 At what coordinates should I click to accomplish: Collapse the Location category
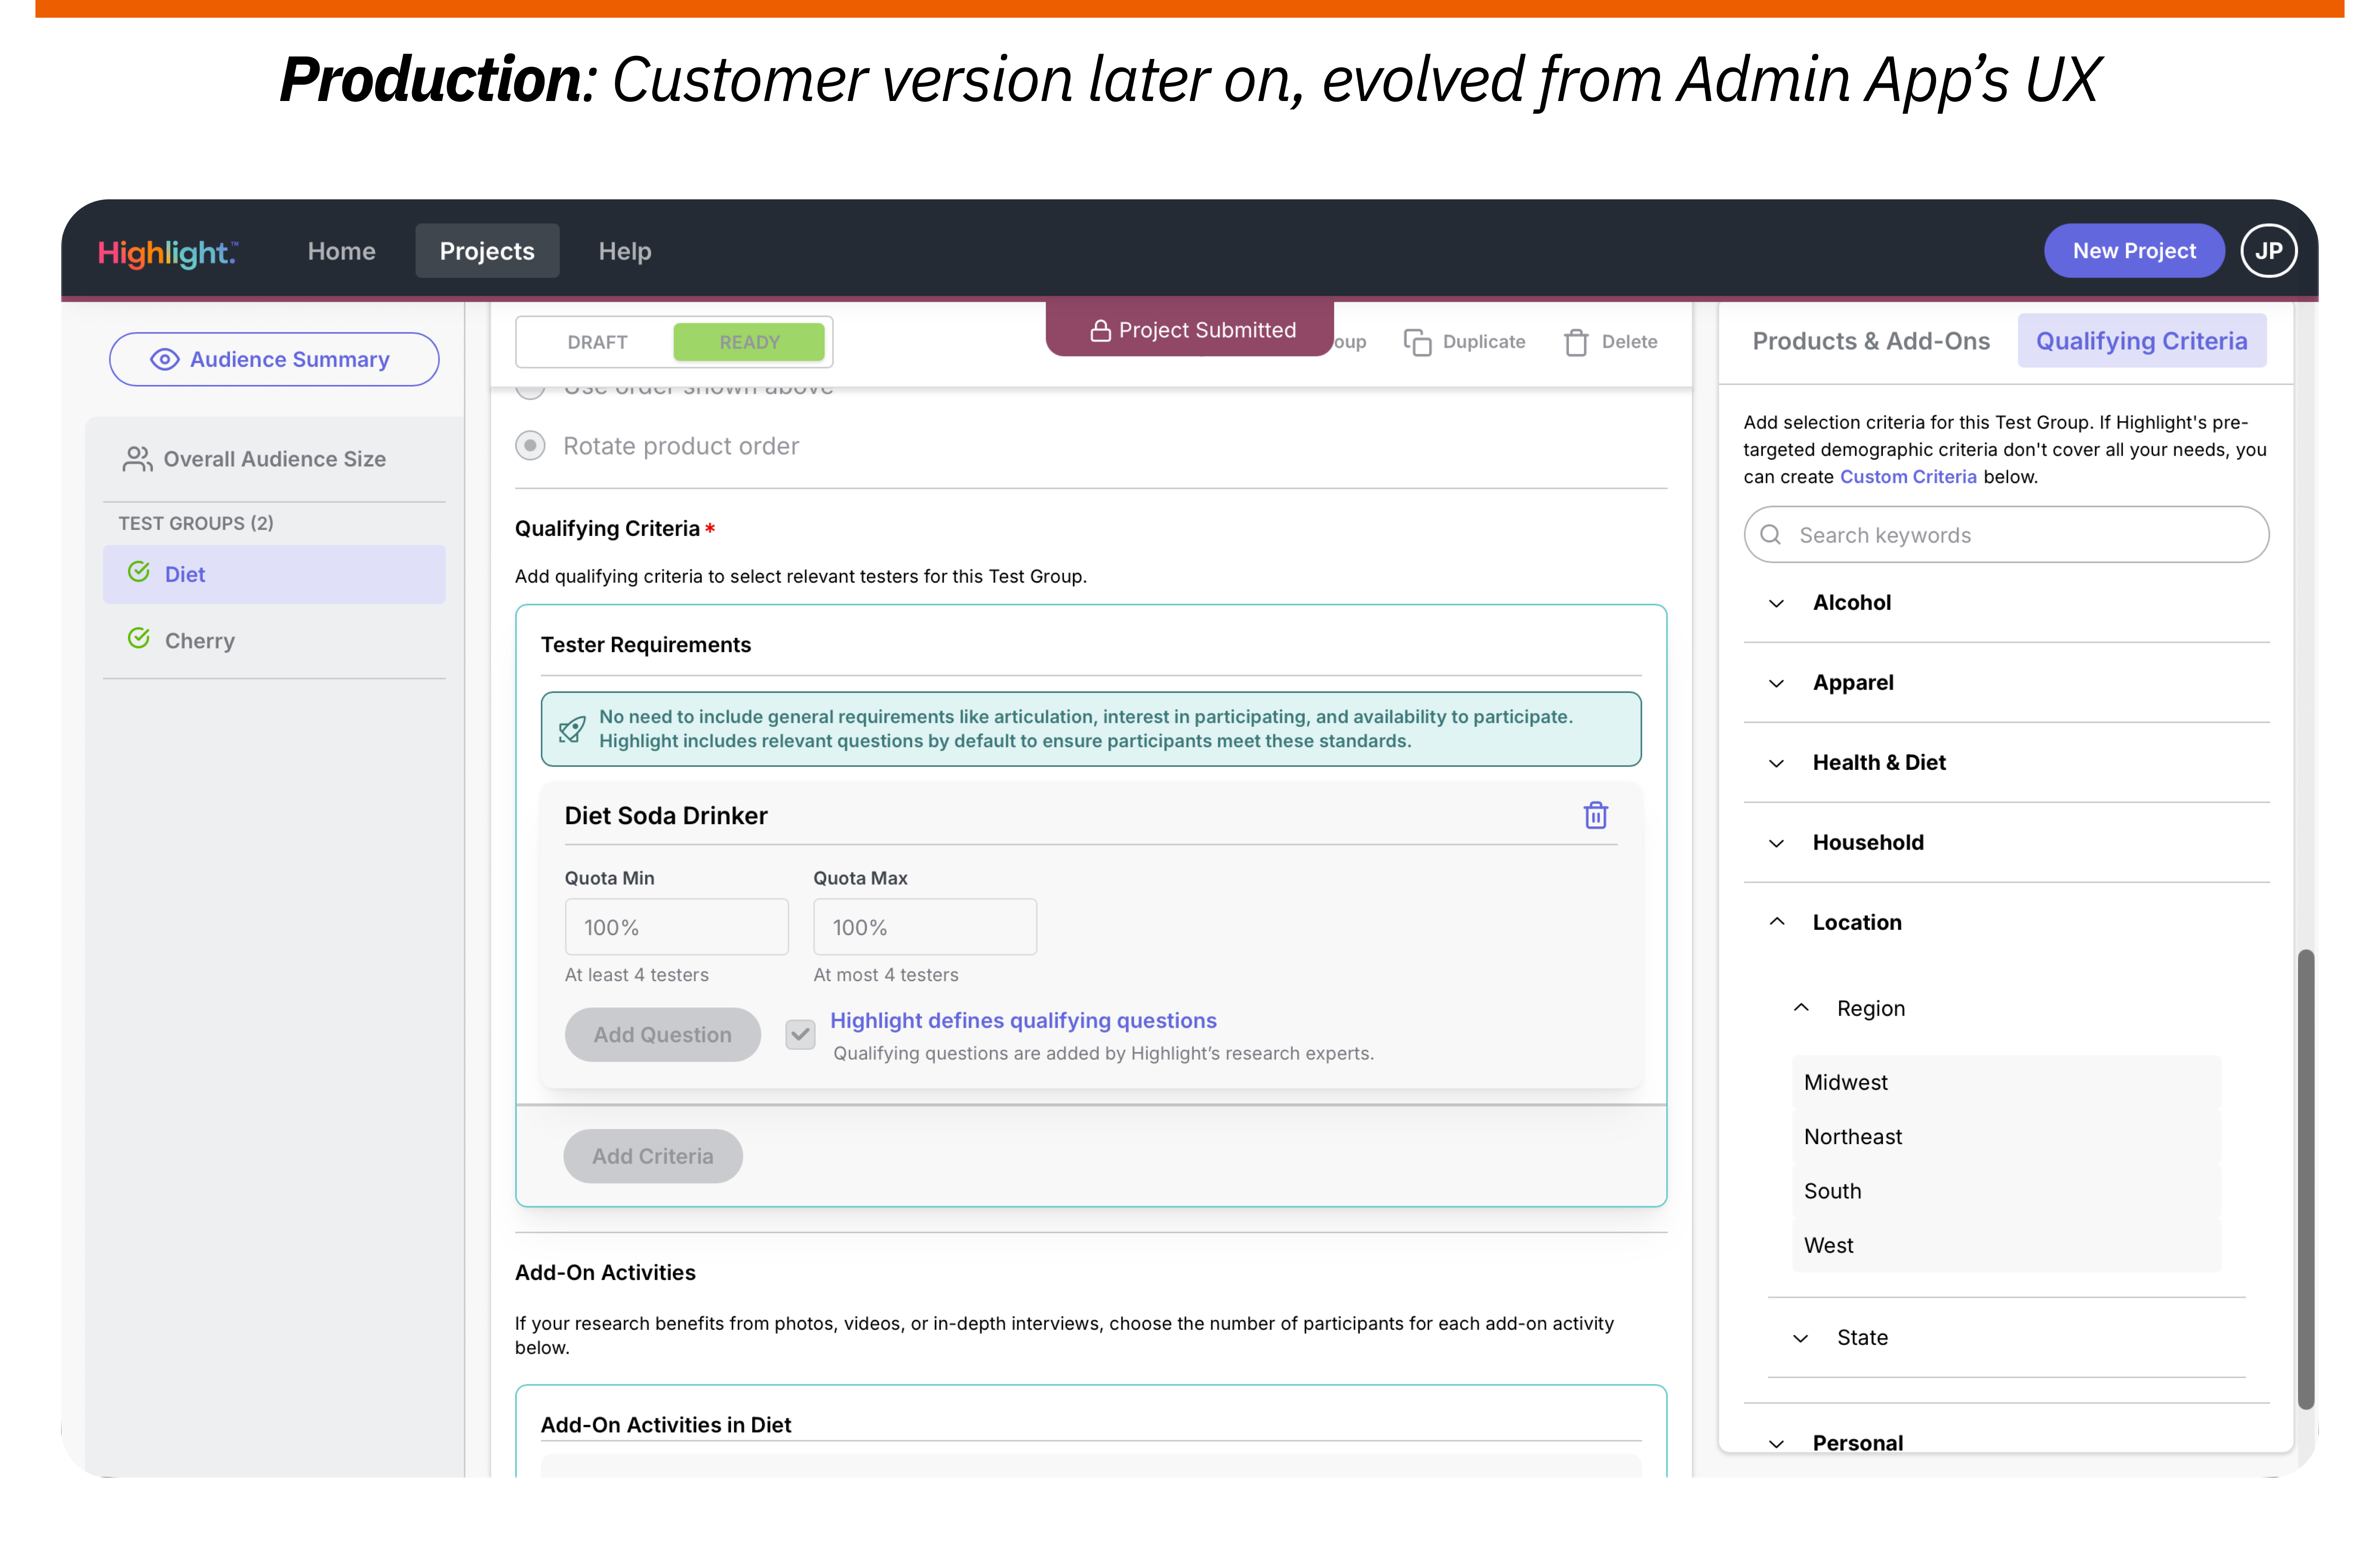tap(2006, 923)
